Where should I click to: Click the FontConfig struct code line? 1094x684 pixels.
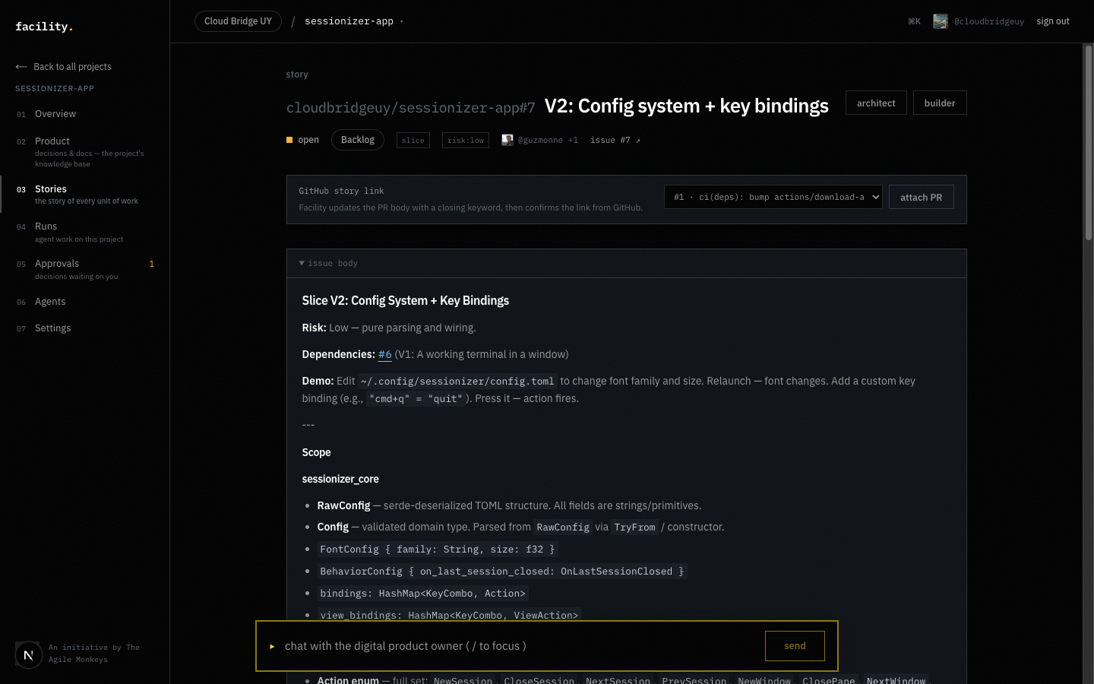pyautogui.click(x=438, y=549)
